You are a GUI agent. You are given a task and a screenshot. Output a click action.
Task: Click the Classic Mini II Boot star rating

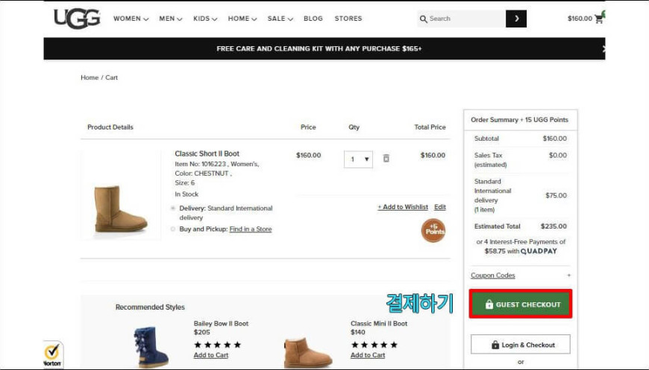click(x=374, y=345)
